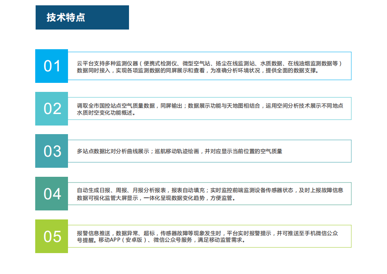Click the 技术特点 header banner
This screenshot has width=387, height=274.
click(82, 18)
